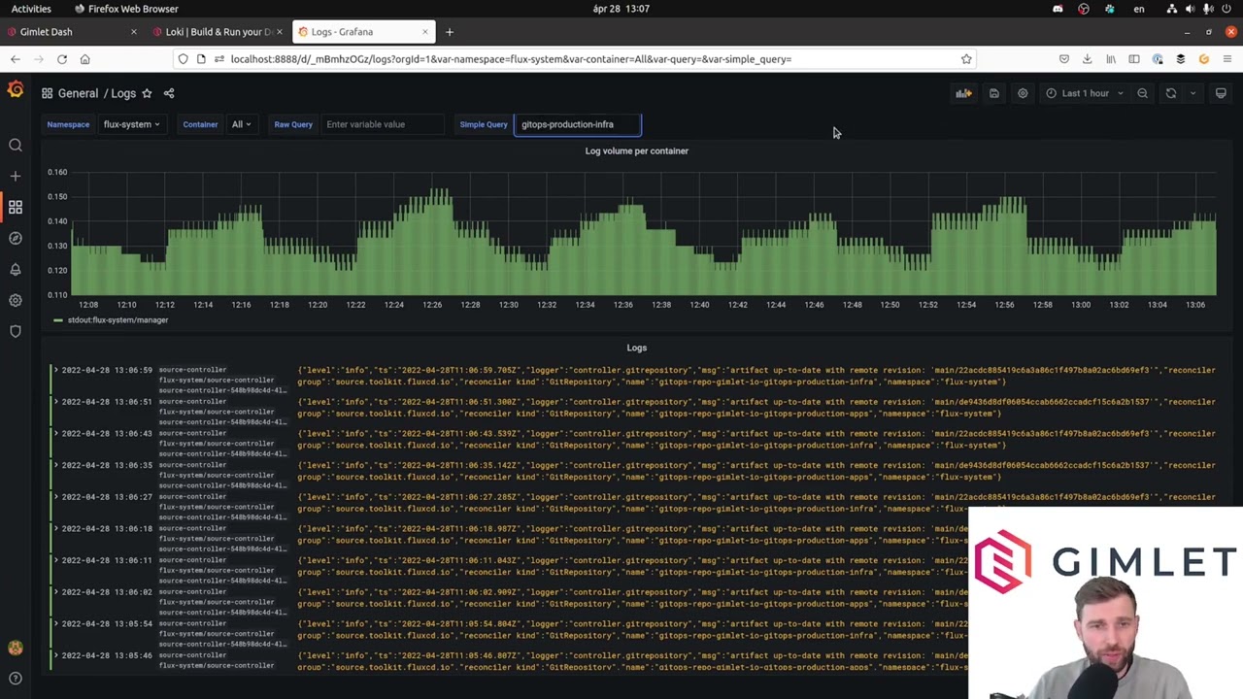This screenshot has height=699, width=1243.
Task: Mark the Logs dashboard as favorite star
Action: tap(147, 93)
